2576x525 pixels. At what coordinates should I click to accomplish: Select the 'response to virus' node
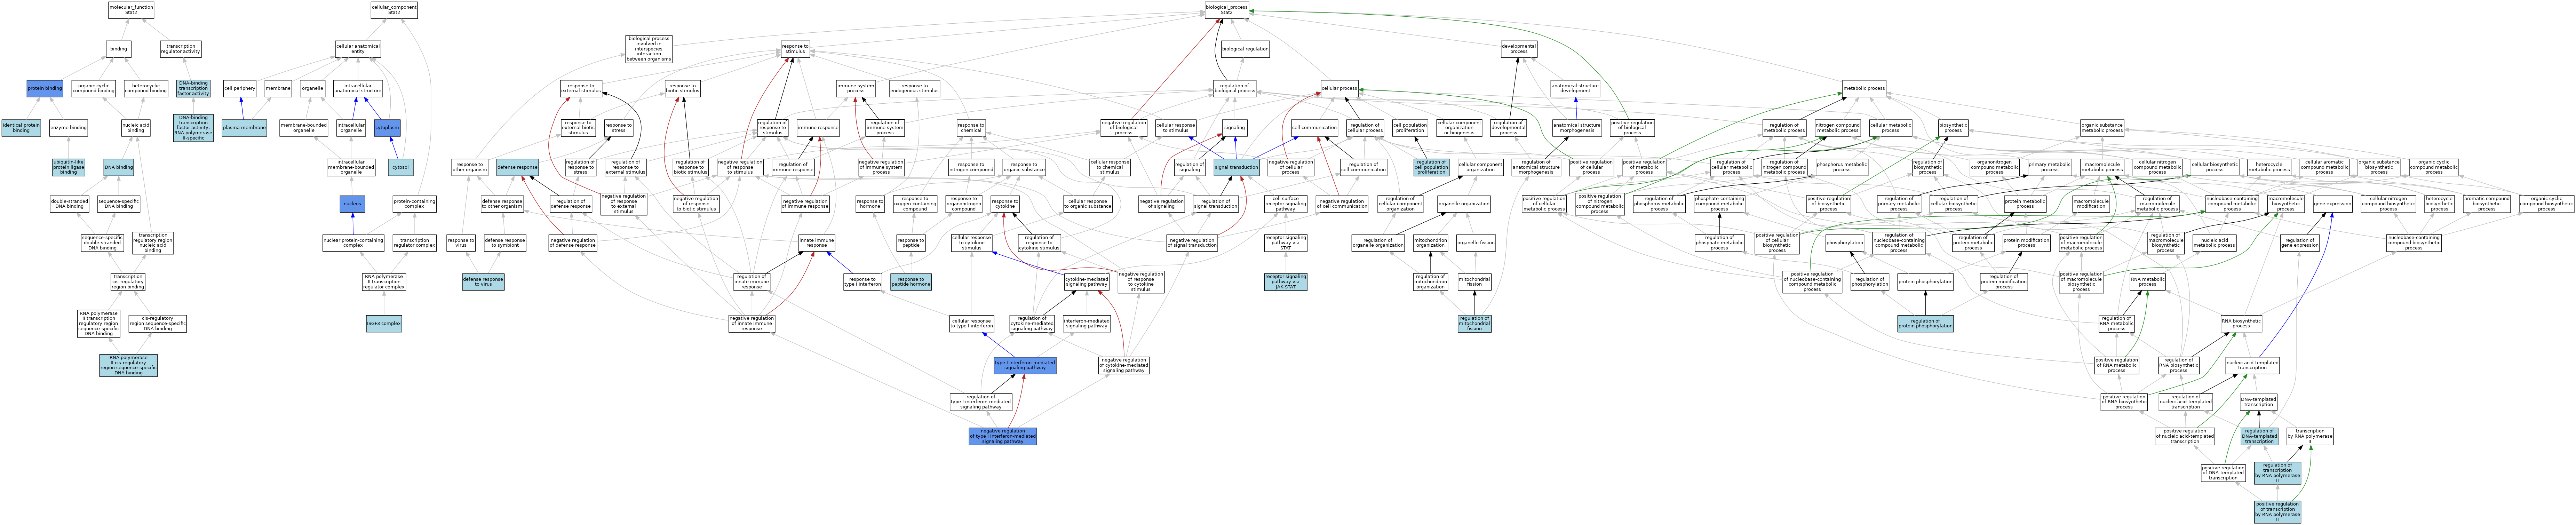461,242
